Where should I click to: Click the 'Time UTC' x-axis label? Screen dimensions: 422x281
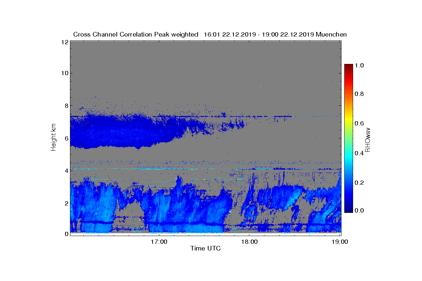tap(205, 248)
